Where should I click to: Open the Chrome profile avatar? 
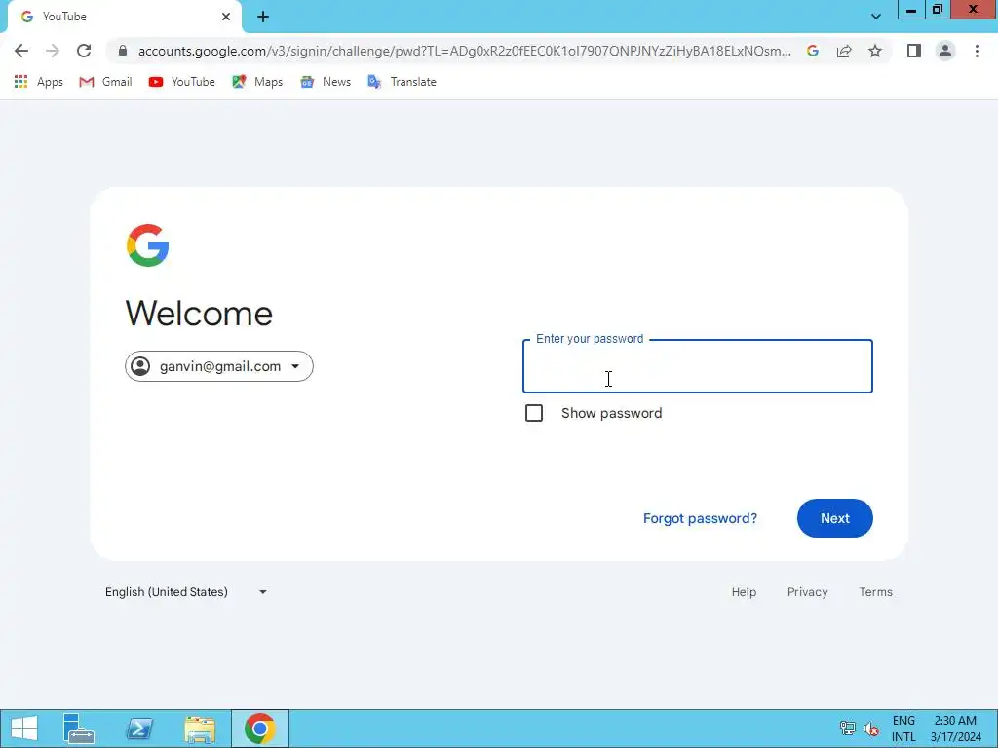click(x=945, y=51)
